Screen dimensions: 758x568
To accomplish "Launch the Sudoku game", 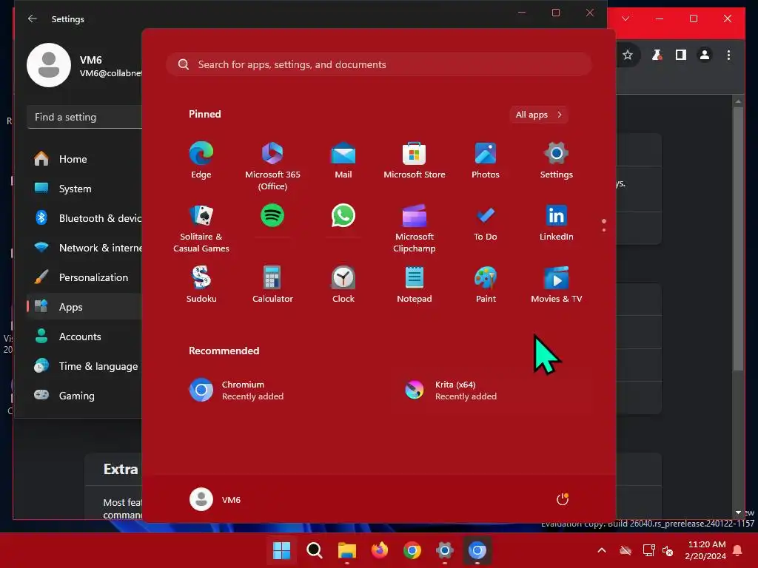I will click(201, 285).
